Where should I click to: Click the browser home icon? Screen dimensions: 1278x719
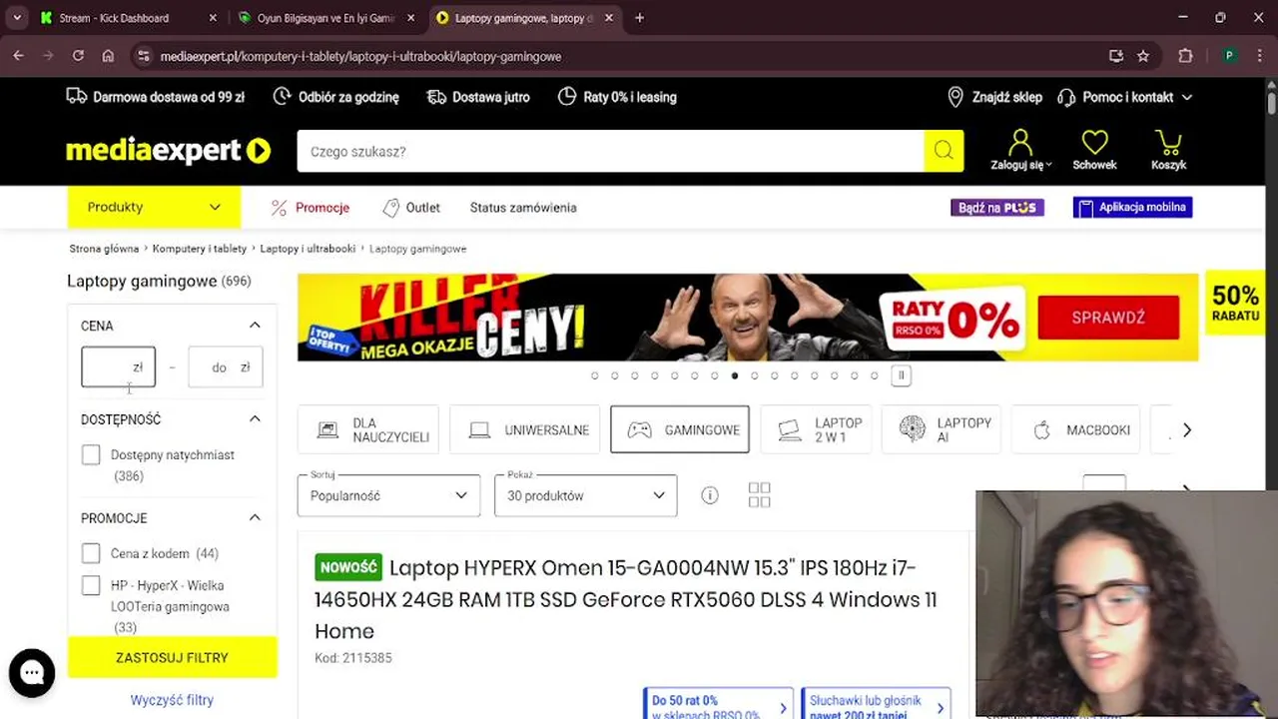[108, 56]
